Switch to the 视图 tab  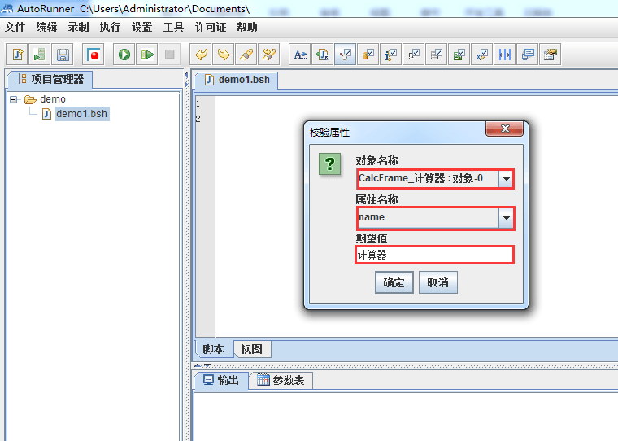tap(251, 349)
